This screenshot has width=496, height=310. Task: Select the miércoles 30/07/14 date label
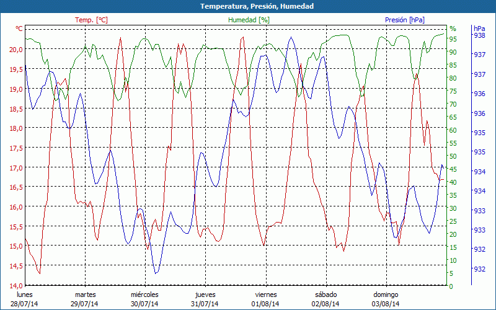click(145, 299)
